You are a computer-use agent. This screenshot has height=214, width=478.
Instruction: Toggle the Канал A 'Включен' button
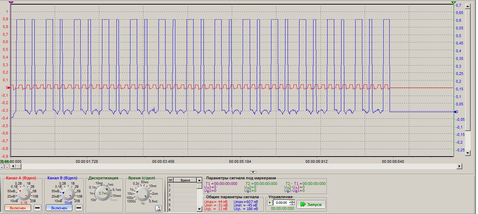(18, 208)
